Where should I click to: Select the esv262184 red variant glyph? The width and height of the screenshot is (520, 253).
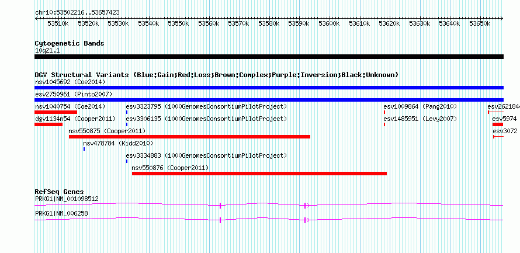coord(496,112)
